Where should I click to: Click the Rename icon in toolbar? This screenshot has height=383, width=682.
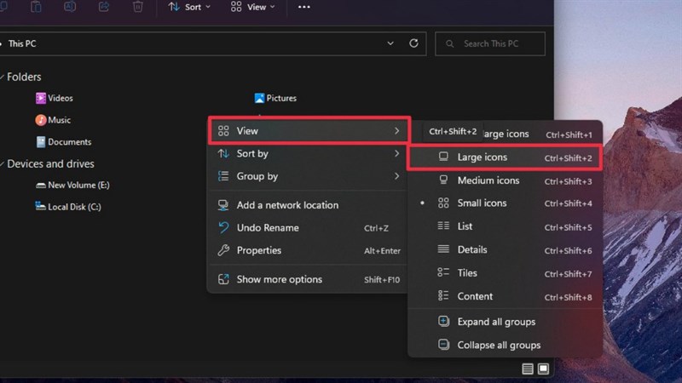tap(70, 7)
